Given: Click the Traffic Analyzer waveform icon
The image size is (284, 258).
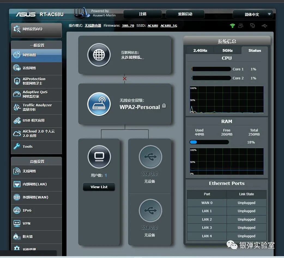Looking at the screenshot, I should [x=17, y=107].
